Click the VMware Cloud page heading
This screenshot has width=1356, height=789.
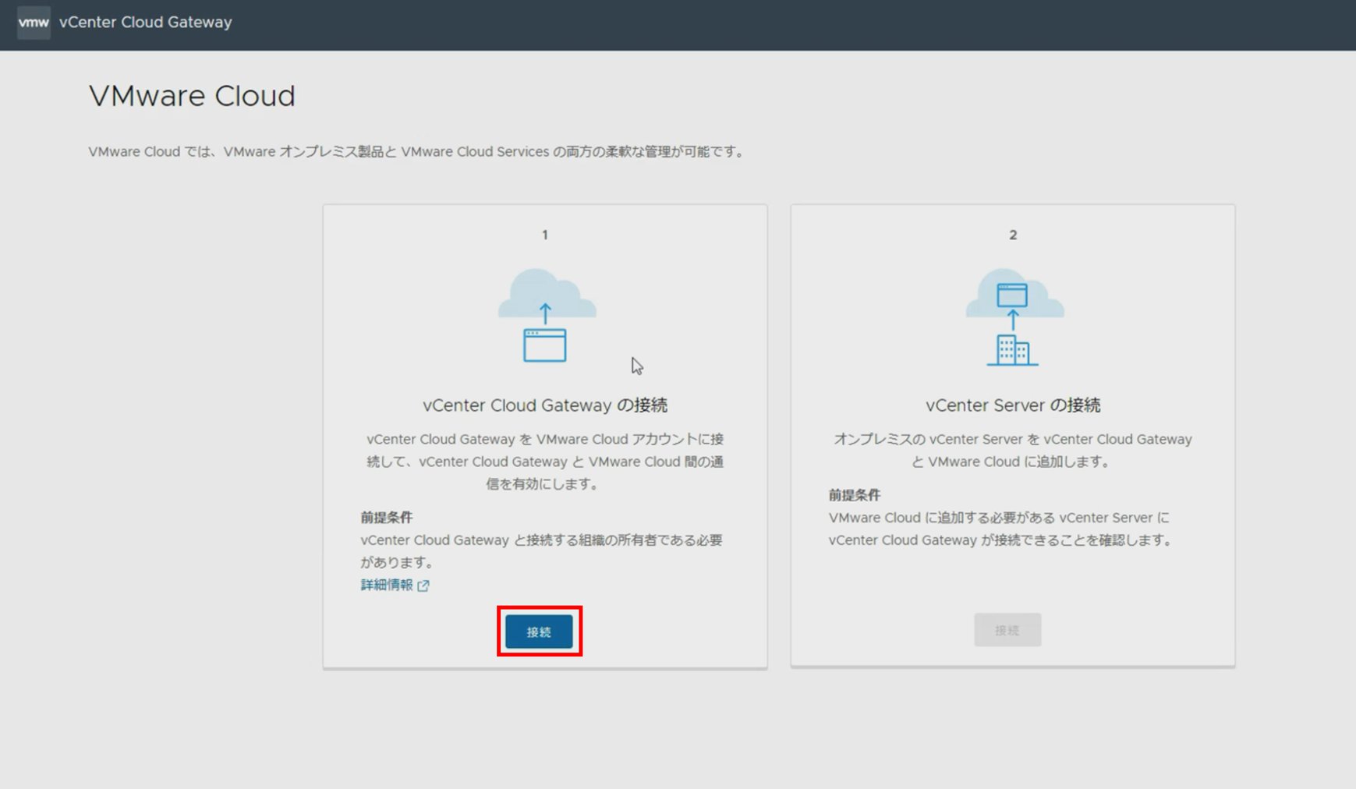192,96
